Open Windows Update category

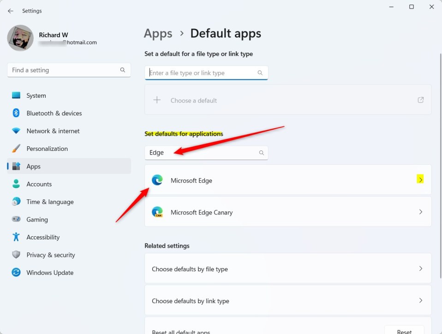coord(69,273)
